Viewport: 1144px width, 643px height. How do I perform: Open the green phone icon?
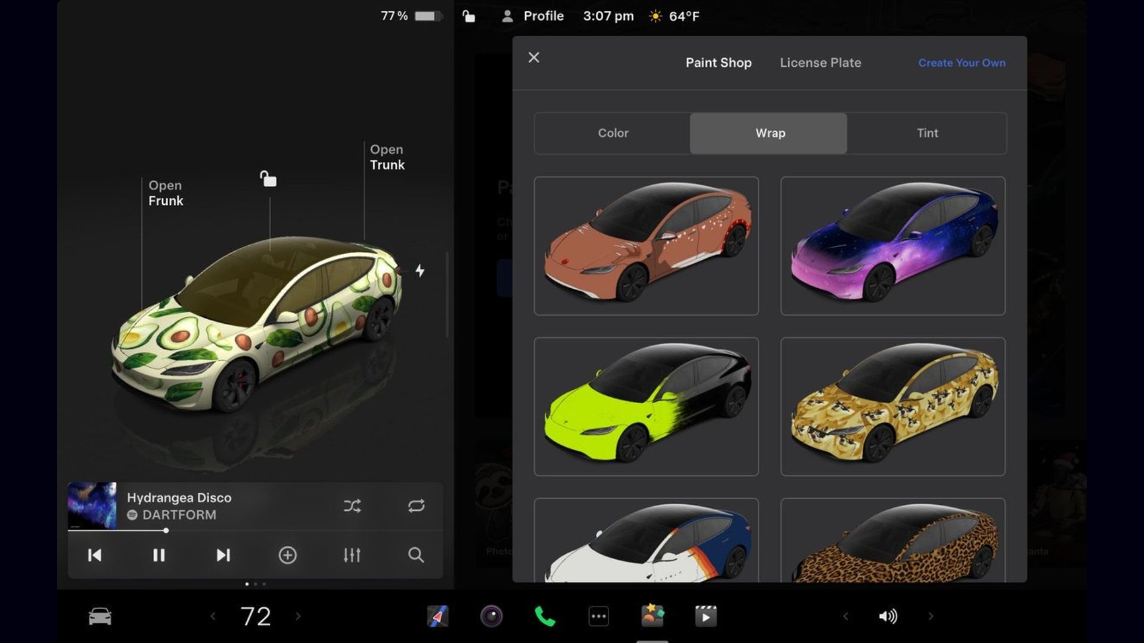[x=545, y=616]
